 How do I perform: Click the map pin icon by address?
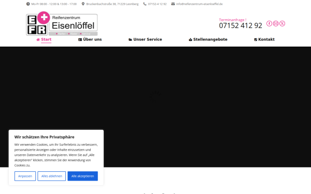83,4
